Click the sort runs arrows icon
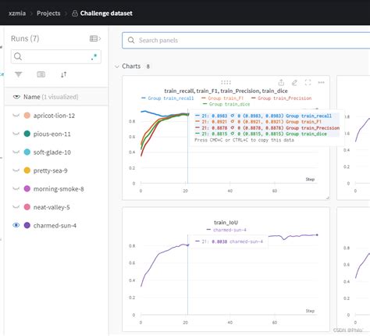Viewport: 370px width, 336px height. [64, 74]
